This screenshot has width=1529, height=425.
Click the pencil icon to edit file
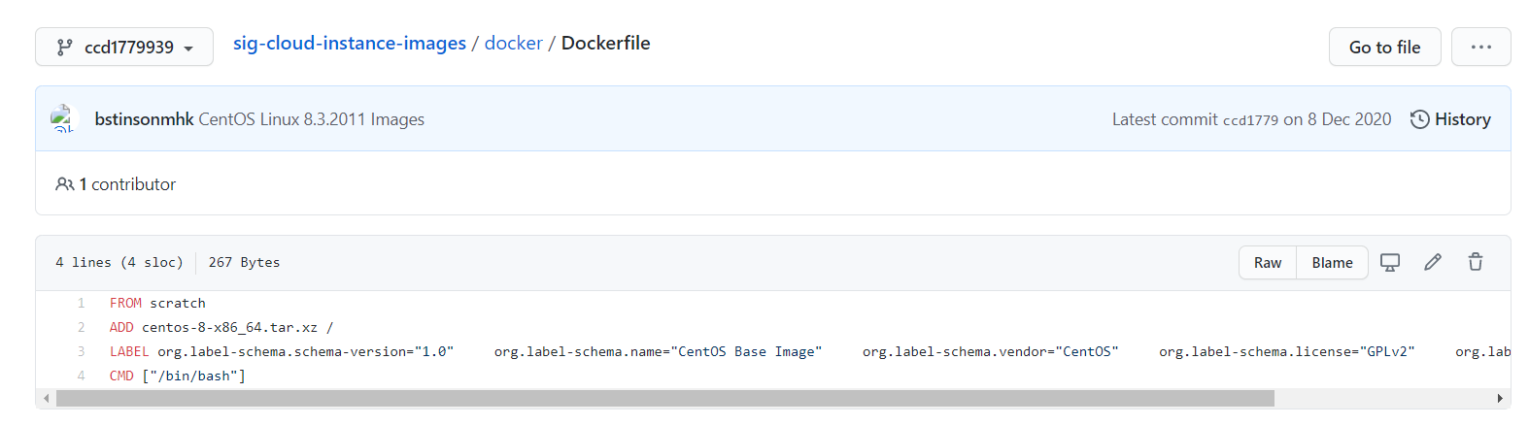coord(1433,262)
